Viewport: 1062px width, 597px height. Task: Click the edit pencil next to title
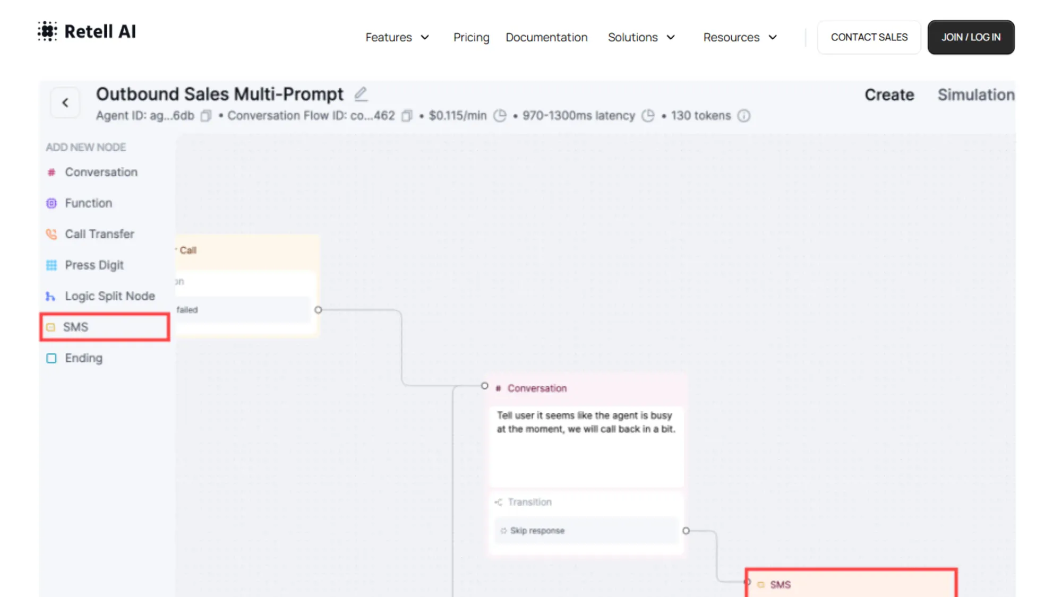361,93
